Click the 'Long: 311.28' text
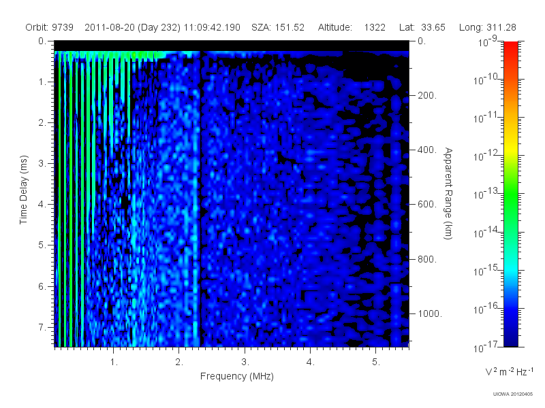The width and height of the screenshot is (545, 408). pyautogui.click(x=487, y=27)
